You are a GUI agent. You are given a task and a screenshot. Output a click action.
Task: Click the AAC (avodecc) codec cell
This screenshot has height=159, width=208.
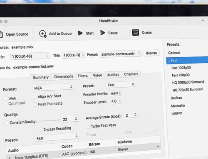click(x=74, y=153)
